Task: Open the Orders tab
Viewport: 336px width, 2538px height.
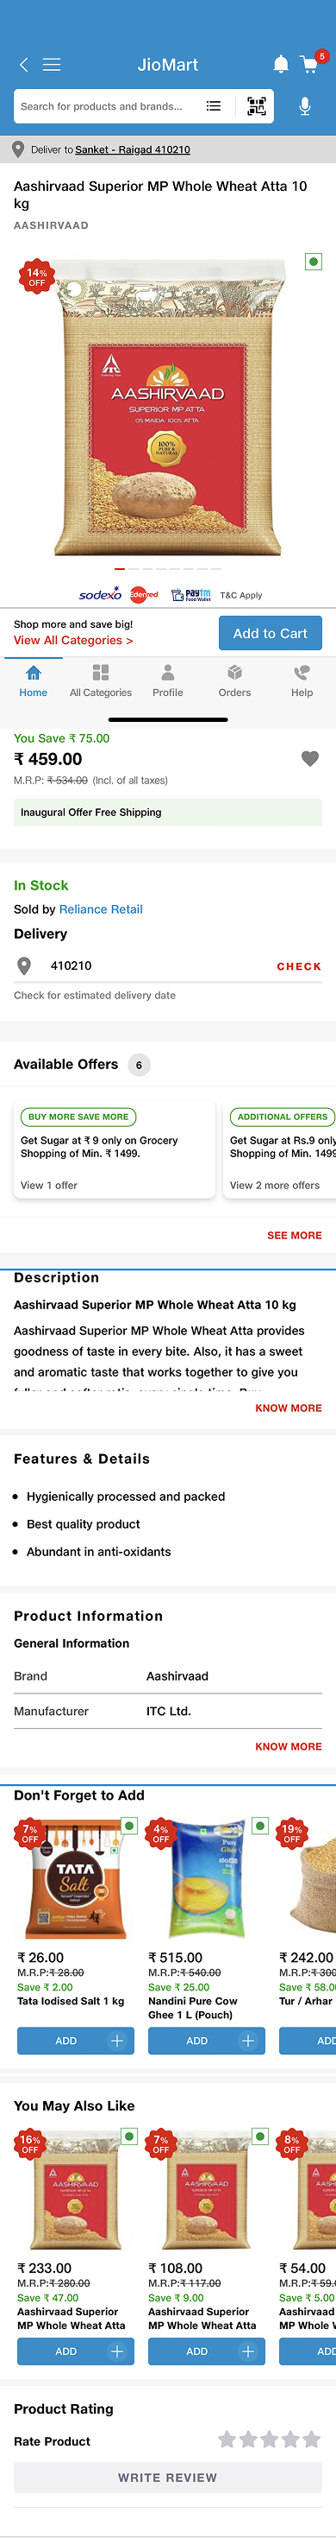Action: (x=235, y=680)
